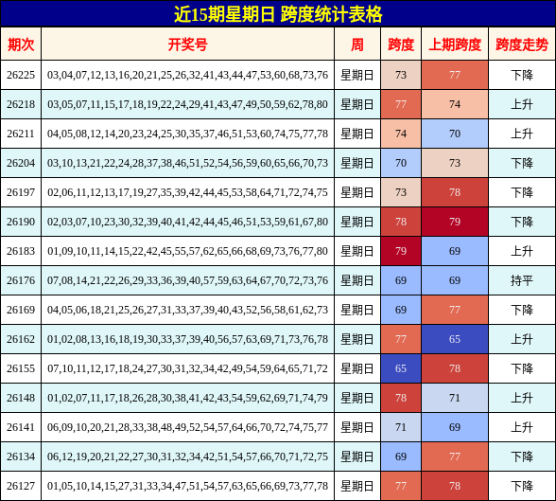Click the table title 近15期星期日 跨度统计表格

[x=278, y=14]
